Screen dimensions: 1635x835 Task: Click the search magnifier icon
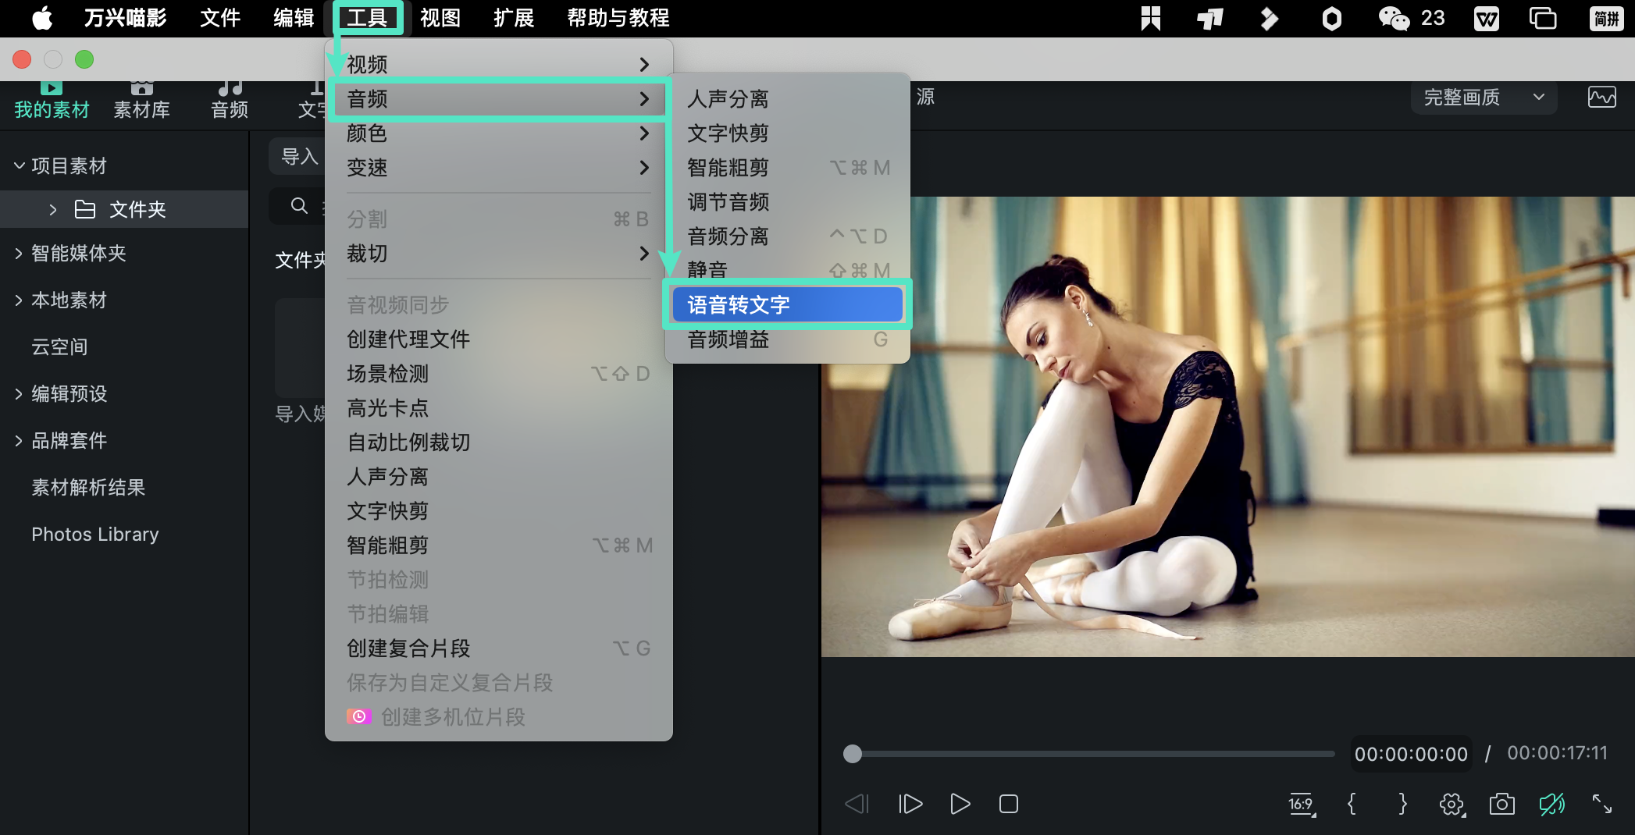coord(299,206)
